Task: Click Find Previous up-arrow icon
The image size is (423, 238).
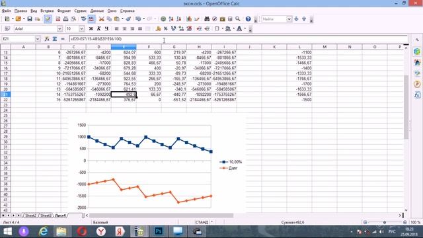Action: 304,19
